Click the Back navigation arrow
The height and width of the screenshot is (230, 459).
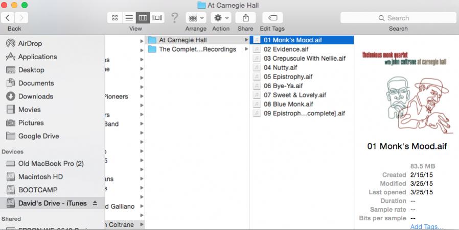tap(8, 18)
